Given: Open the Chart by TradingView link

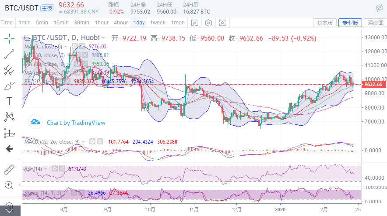Looking at the screenshot, I should (x=76, y=123).
